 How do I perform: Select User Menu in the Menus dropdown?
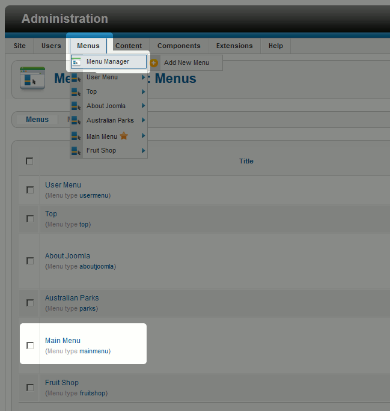109,78
